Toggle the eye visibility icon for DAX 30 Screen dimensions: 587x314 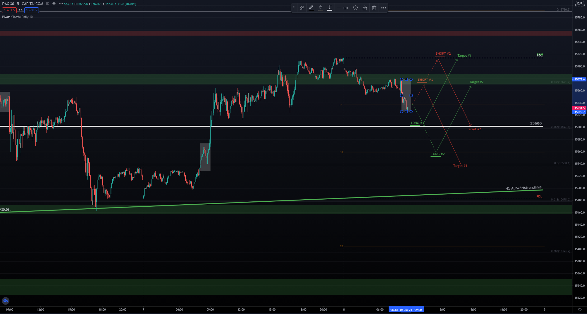coord(54,4)
